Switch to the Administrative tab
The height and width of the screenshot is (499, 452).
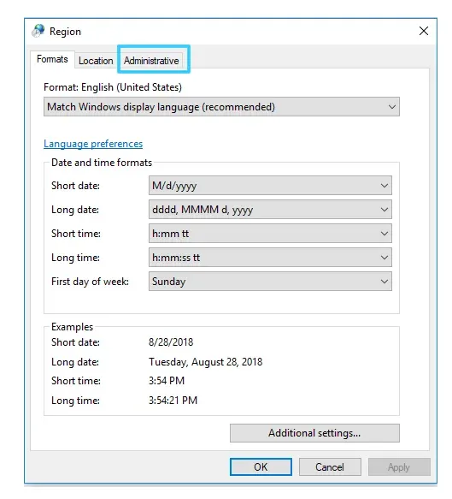151,61
